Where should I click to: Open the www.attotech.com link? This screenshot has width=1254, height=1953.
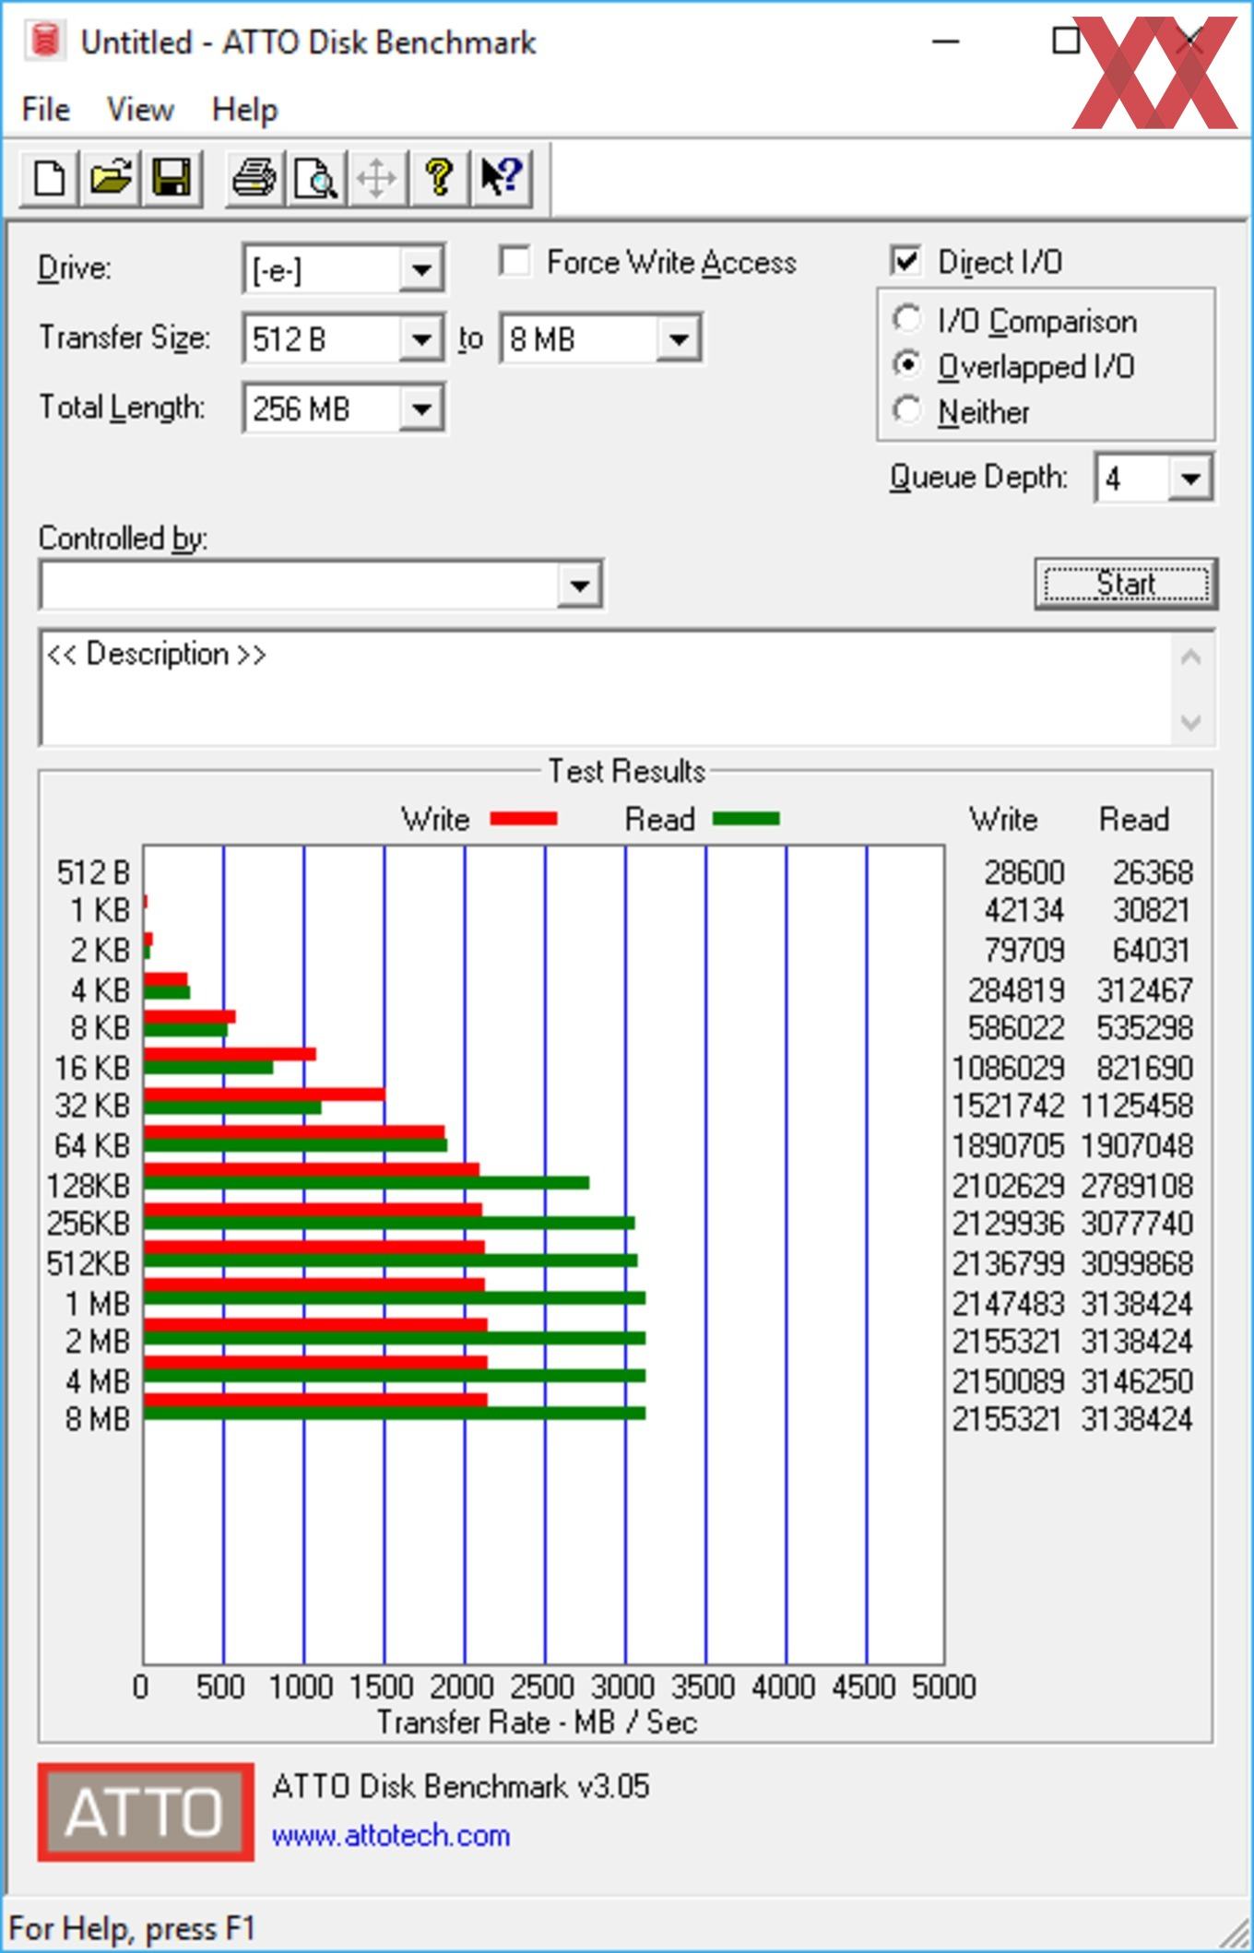391,1835
